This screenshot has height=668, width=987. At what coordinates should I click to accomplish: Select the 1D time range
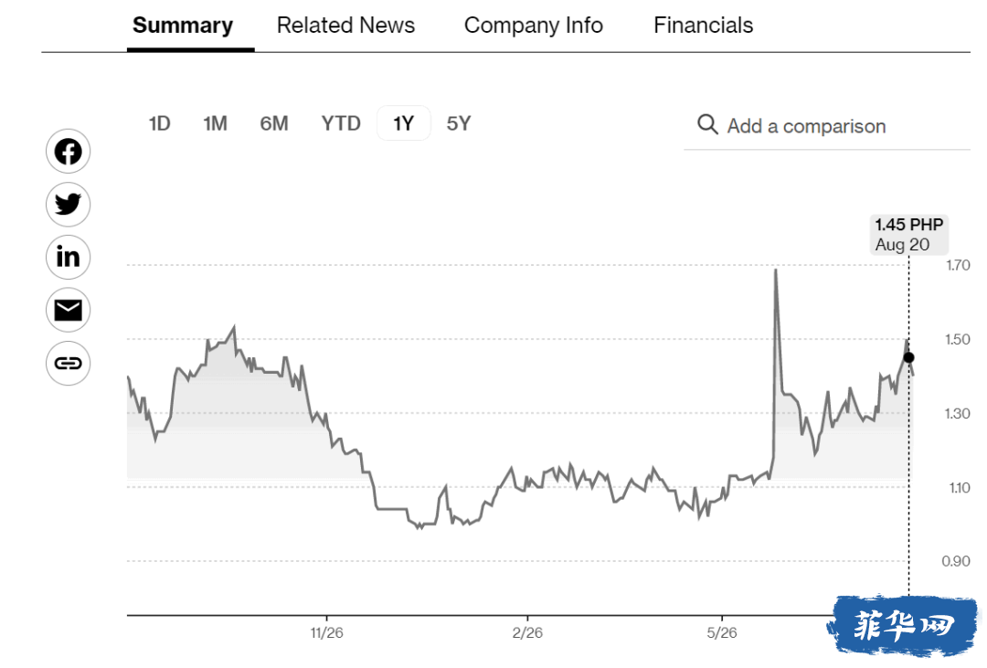(x=159, y=123)
